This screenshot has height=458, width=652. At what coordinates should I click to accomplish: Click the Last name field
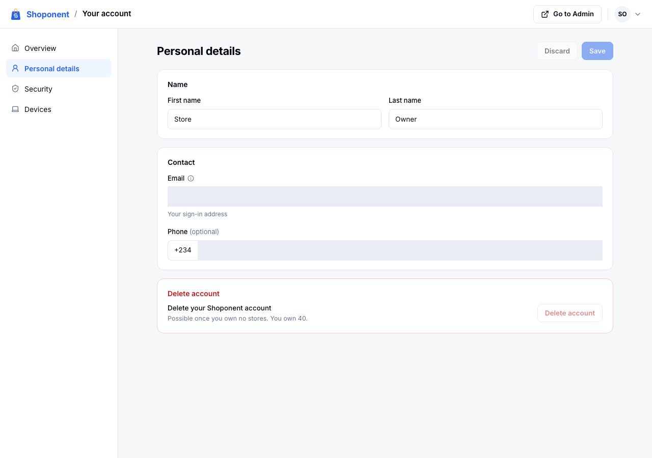tap(496, 119)
